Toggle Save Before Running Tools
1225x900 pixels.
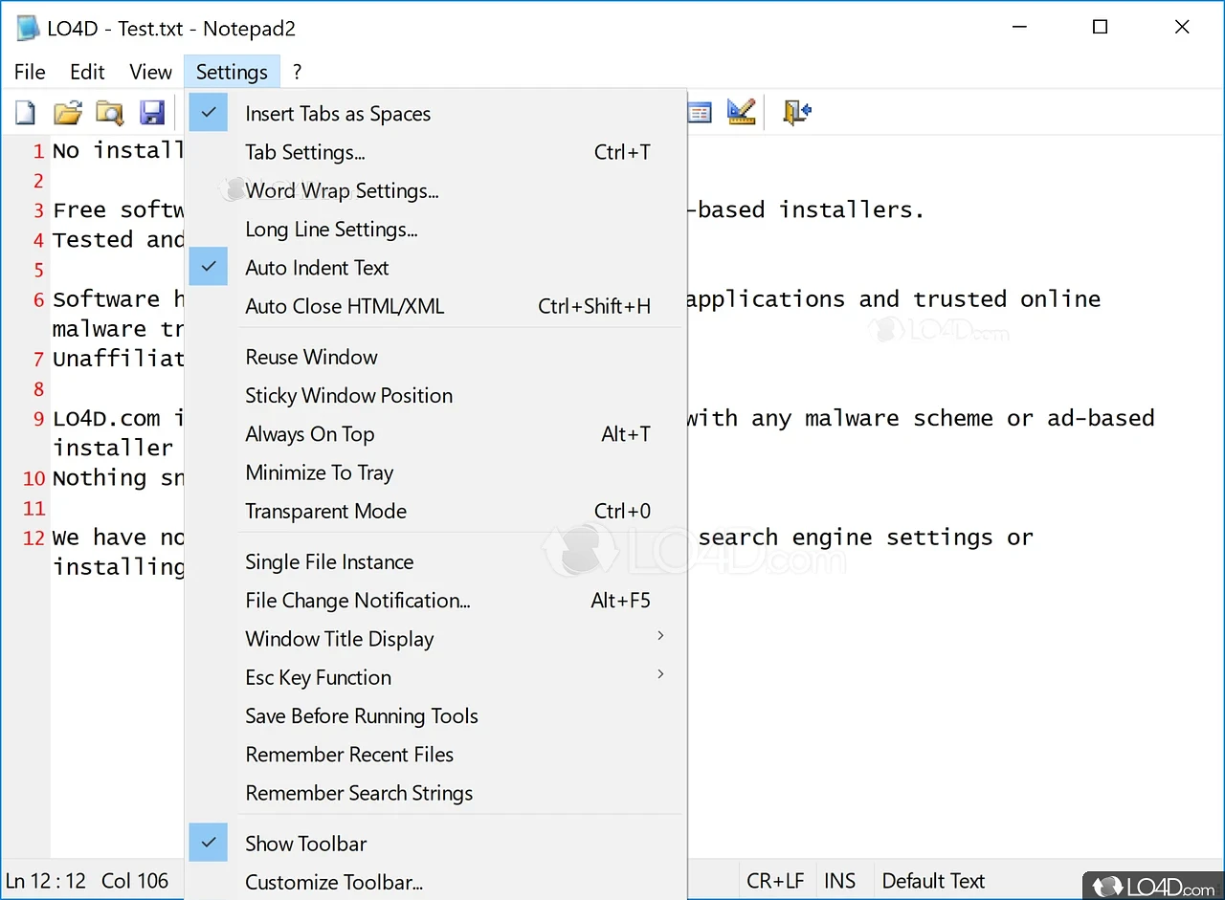(436, 715)
